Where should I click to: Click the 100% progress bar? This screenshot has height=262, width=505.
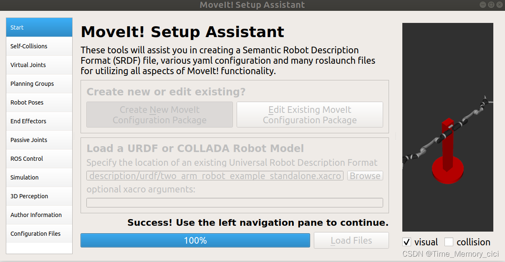click(195, 240)
